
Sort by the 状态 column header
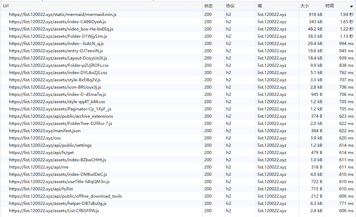[208, 6]
